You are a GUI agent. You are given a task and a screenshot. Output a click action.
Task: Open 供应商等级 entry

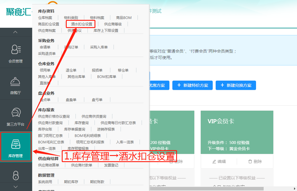(113, 24)
